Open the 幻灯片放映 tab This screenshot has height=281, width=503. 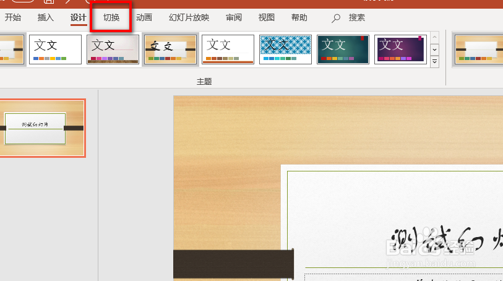(189, 18)
